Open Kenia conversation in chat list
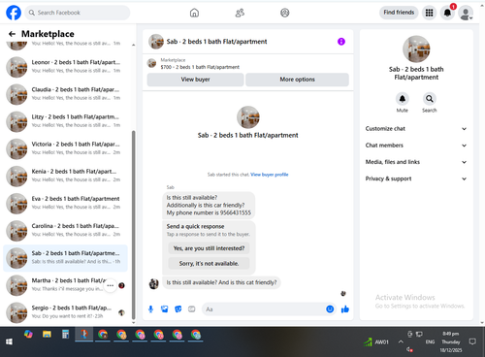Viewport: 485px width, 357px height. coord(65,176)
